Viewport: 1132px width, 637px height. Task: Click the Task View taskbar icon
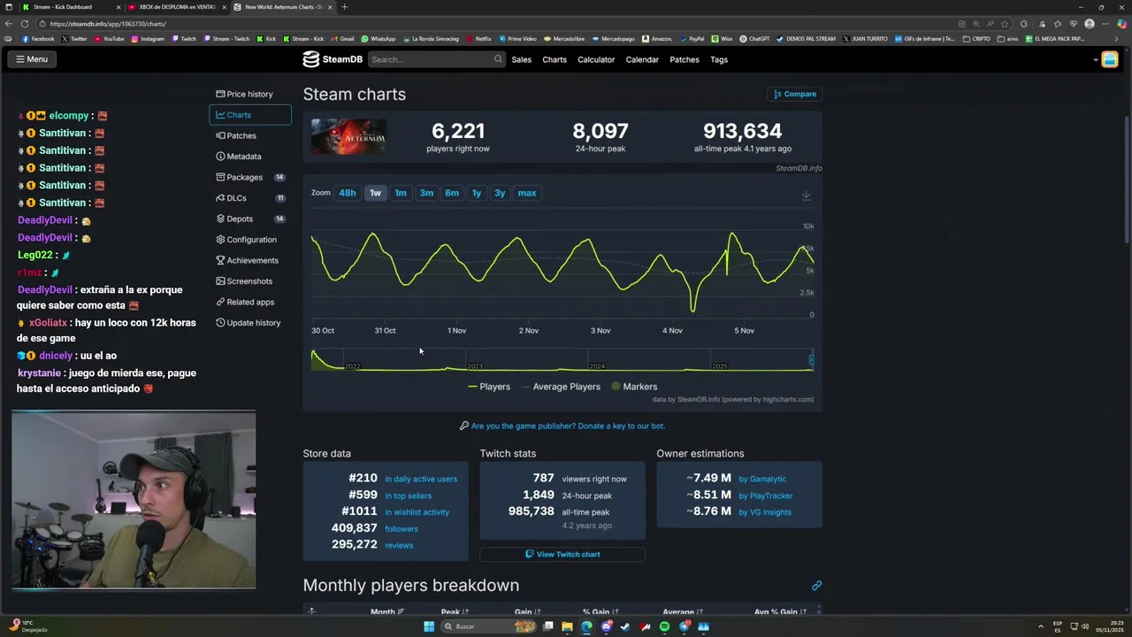point(547,626)
